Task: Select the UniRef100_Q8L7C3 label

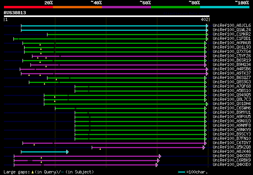Action: tap(232, 100)
